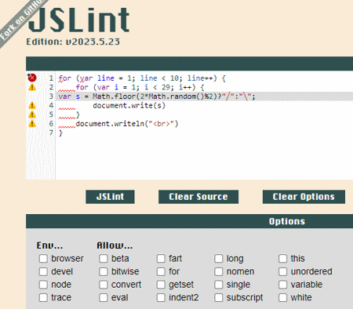
Task: Click the Clear Source button
Action: coord(198,197)
